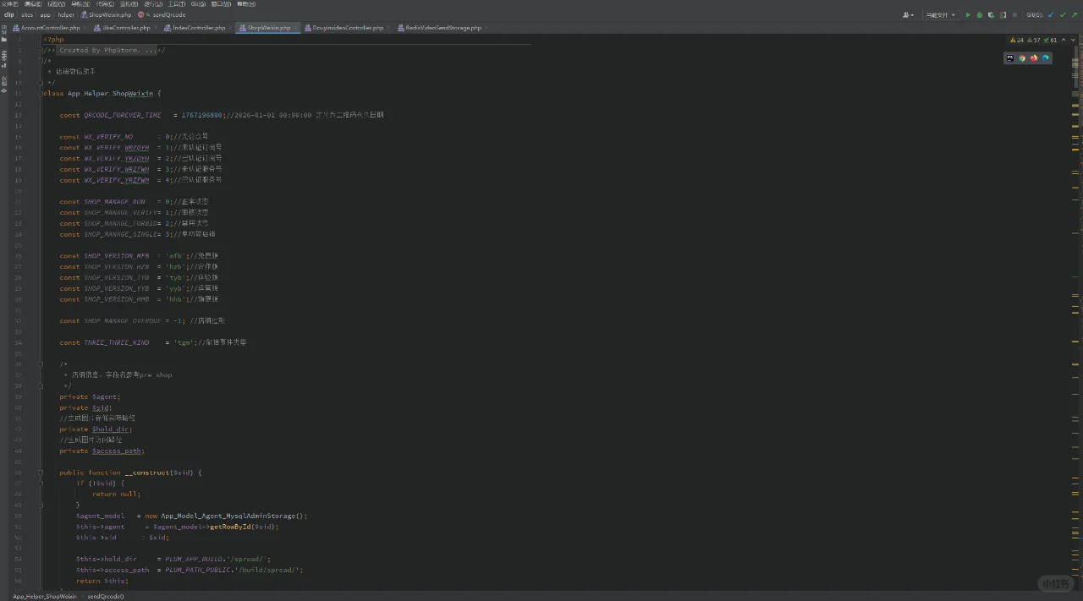Click 'getRowById' method call in code
1083x601 pixels.
pos(232,527)
